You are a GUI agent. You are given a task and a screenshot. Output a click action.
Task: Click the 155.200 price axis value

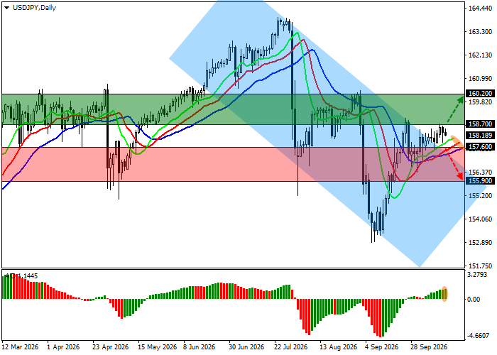point(480,195)
